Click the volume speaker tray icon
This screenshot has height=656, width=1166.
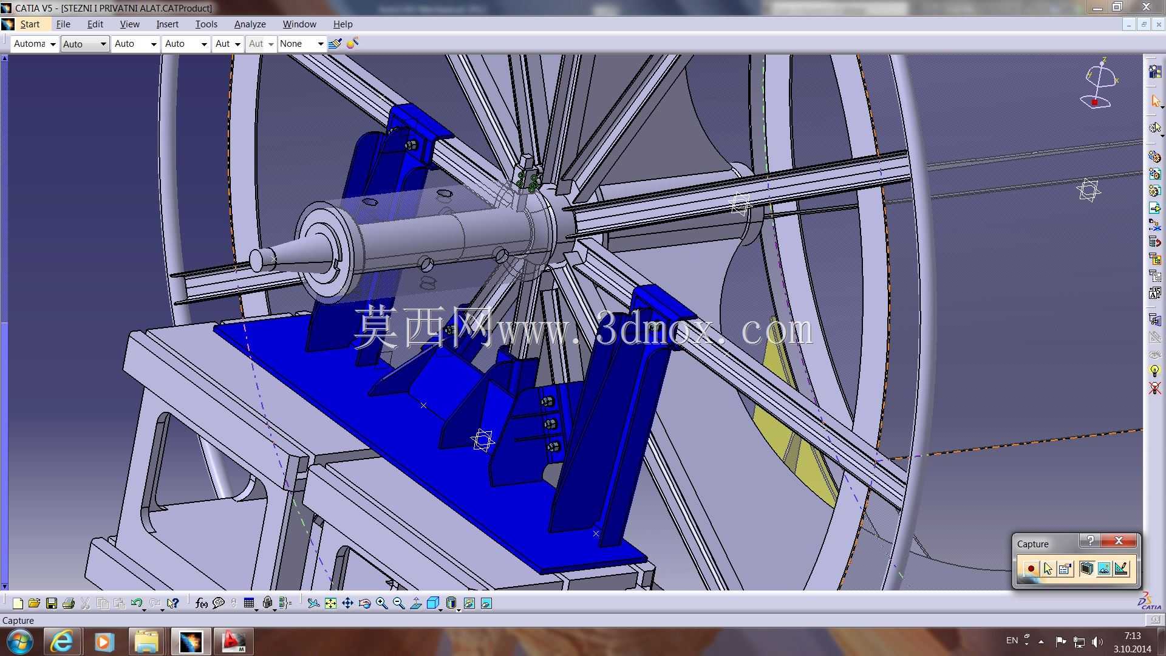[1097, 641]
